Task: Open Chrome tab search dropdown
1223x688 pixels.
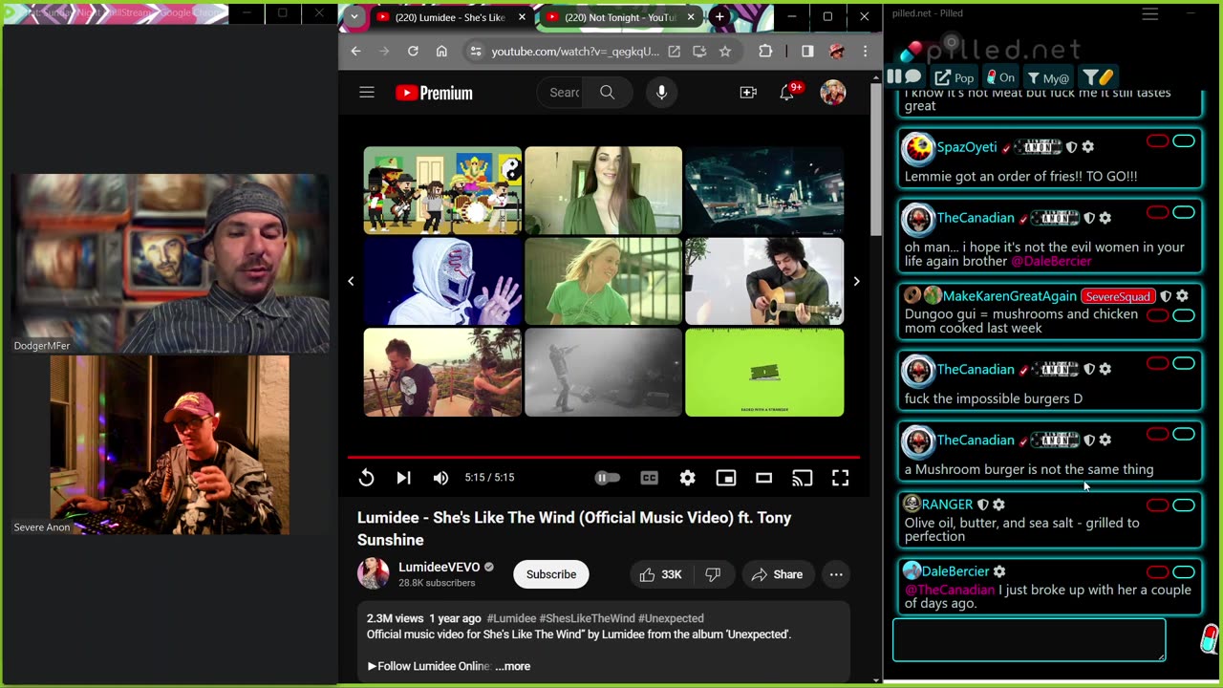Action: point(354,17)
